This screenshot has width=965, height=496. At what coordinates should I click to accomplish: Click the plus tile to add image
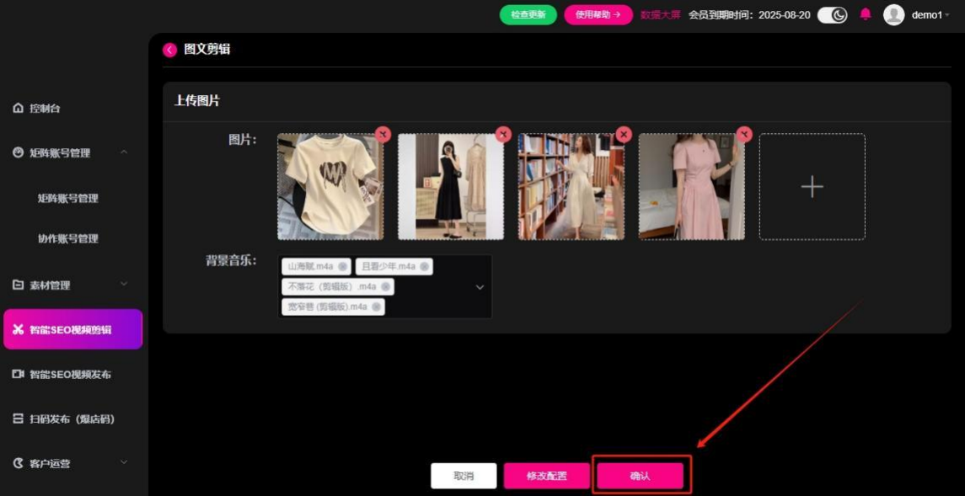coord(812,187)
